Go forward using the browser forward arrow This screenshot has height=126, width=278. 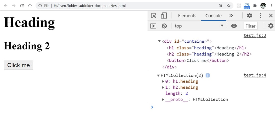click(14, 6)
